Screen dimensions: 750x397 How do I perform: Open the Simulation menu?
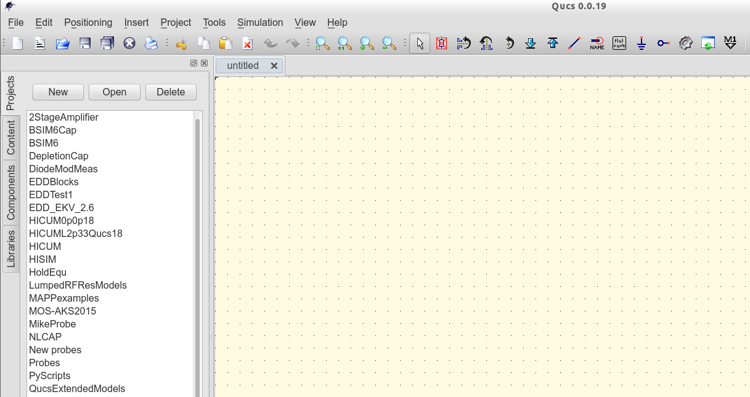pyautogui.click(x=260, y=22)
